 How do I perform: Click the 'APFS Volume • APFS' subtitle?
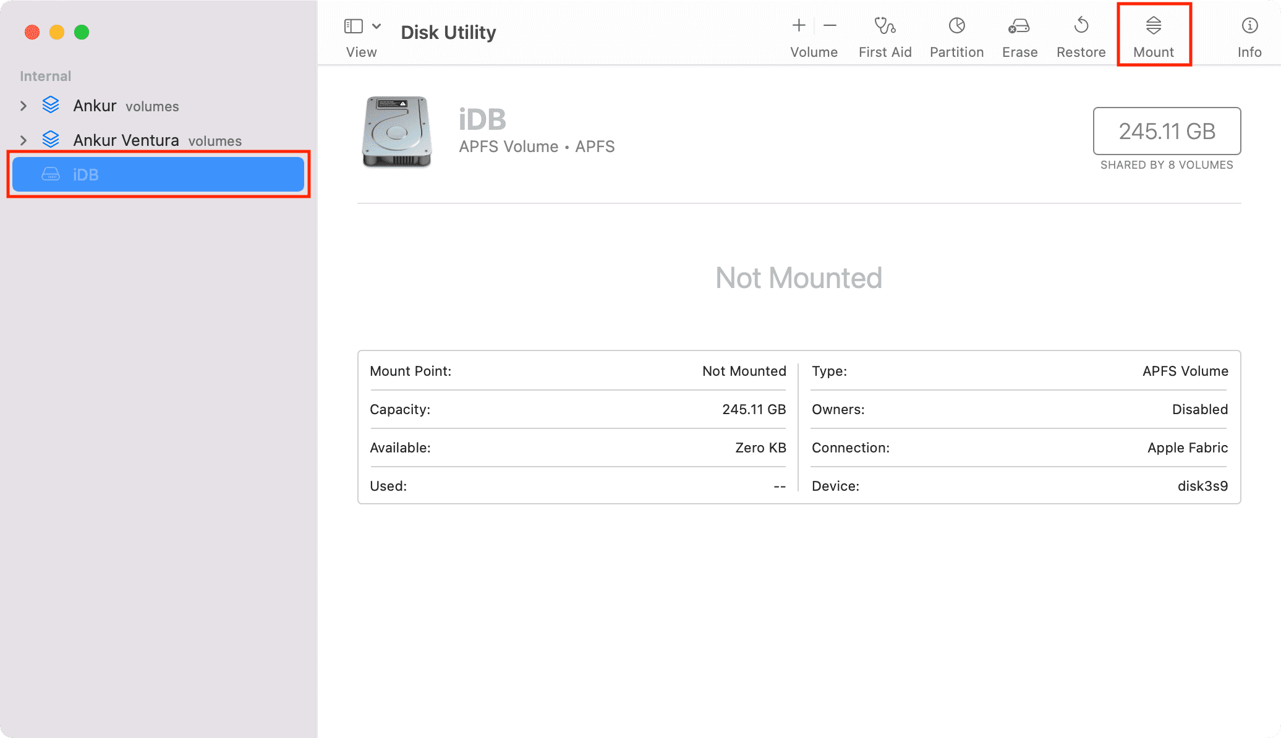[x=537, y=146]
